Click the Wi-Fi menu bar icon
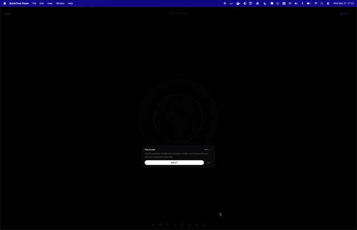 pyautogui.click(x=316, y=3)
